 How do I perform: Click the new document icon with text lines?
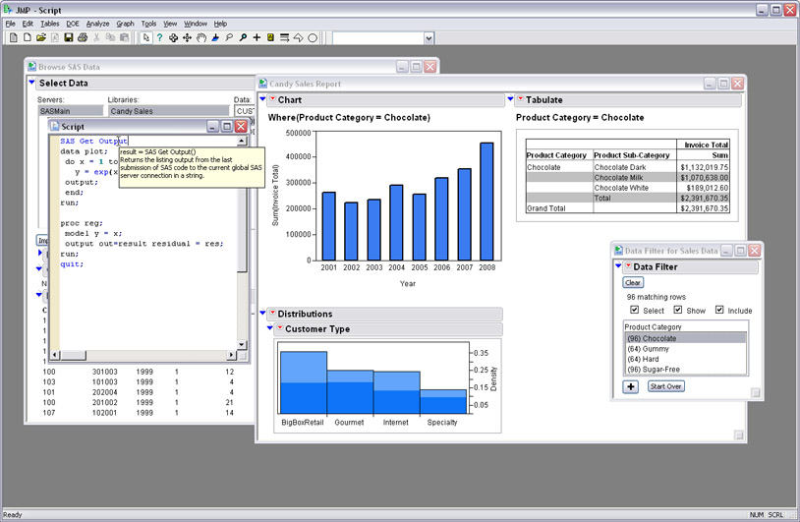coord(14,37)
